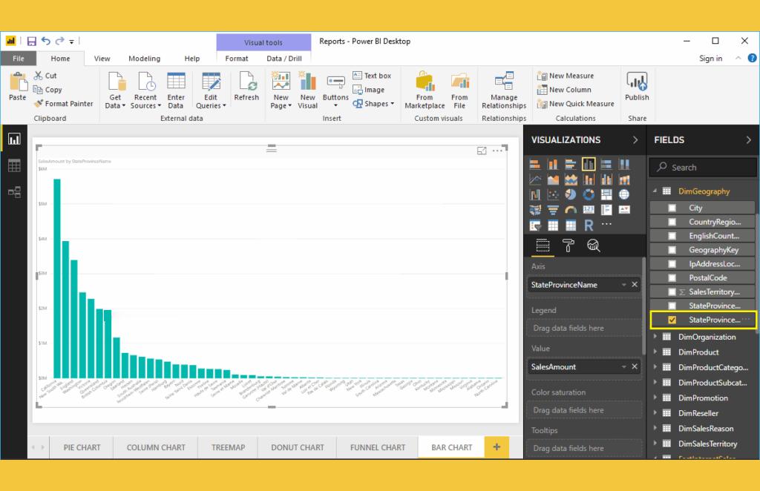Collapse the Visualizations pane chevron

pyautogui.click(x=635, y=140)
